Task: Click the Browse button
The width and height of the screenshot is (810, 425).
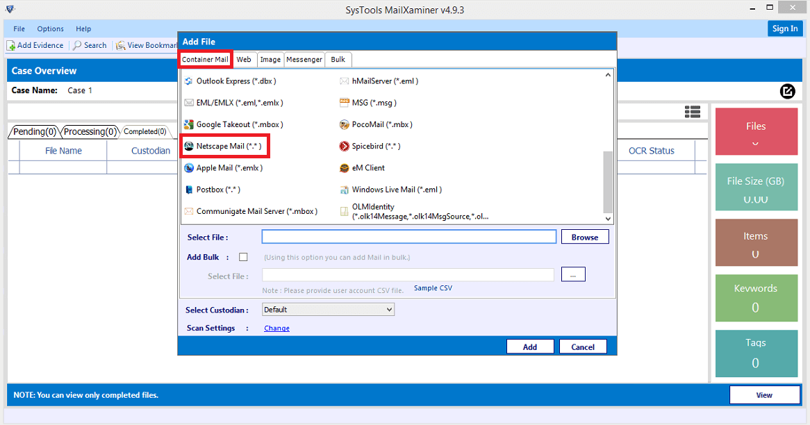Action: [x=584, y=237]
